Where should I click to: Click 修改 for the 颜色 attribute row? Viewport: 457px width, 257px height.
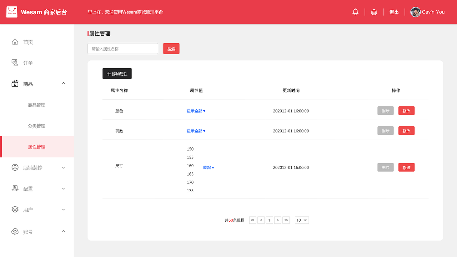pyautogui.click(x=406, y=111)
